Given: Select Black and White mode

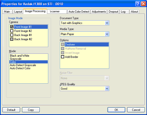Looking at the screenshot, I should click(x=20, y=56).
